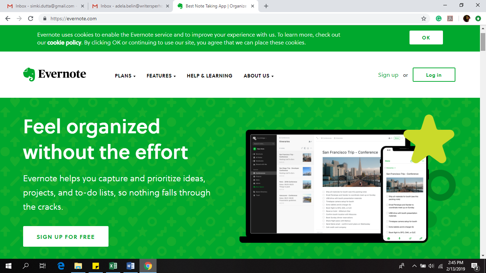Expand the FEATURES dropdown menu
Viewport: 486px width, 273px height.
[161, 76]
